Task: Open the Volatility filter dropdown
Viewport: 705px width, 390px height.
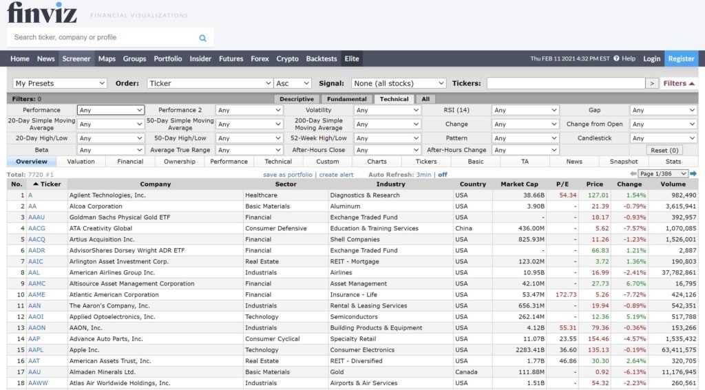Action: point(387,110)
